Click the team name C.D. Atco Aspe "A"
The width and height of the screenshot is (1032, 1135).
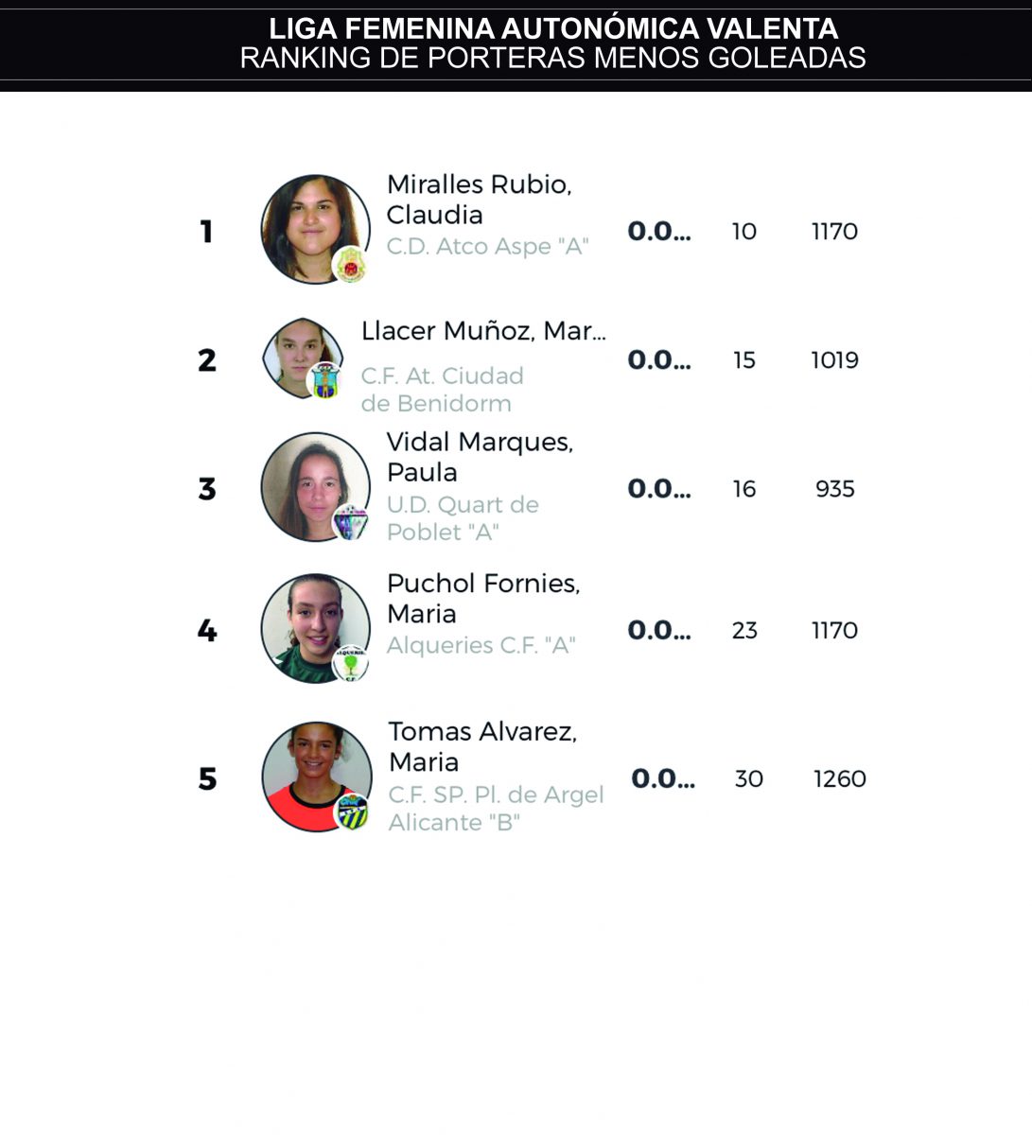click(x=488, y=247)
